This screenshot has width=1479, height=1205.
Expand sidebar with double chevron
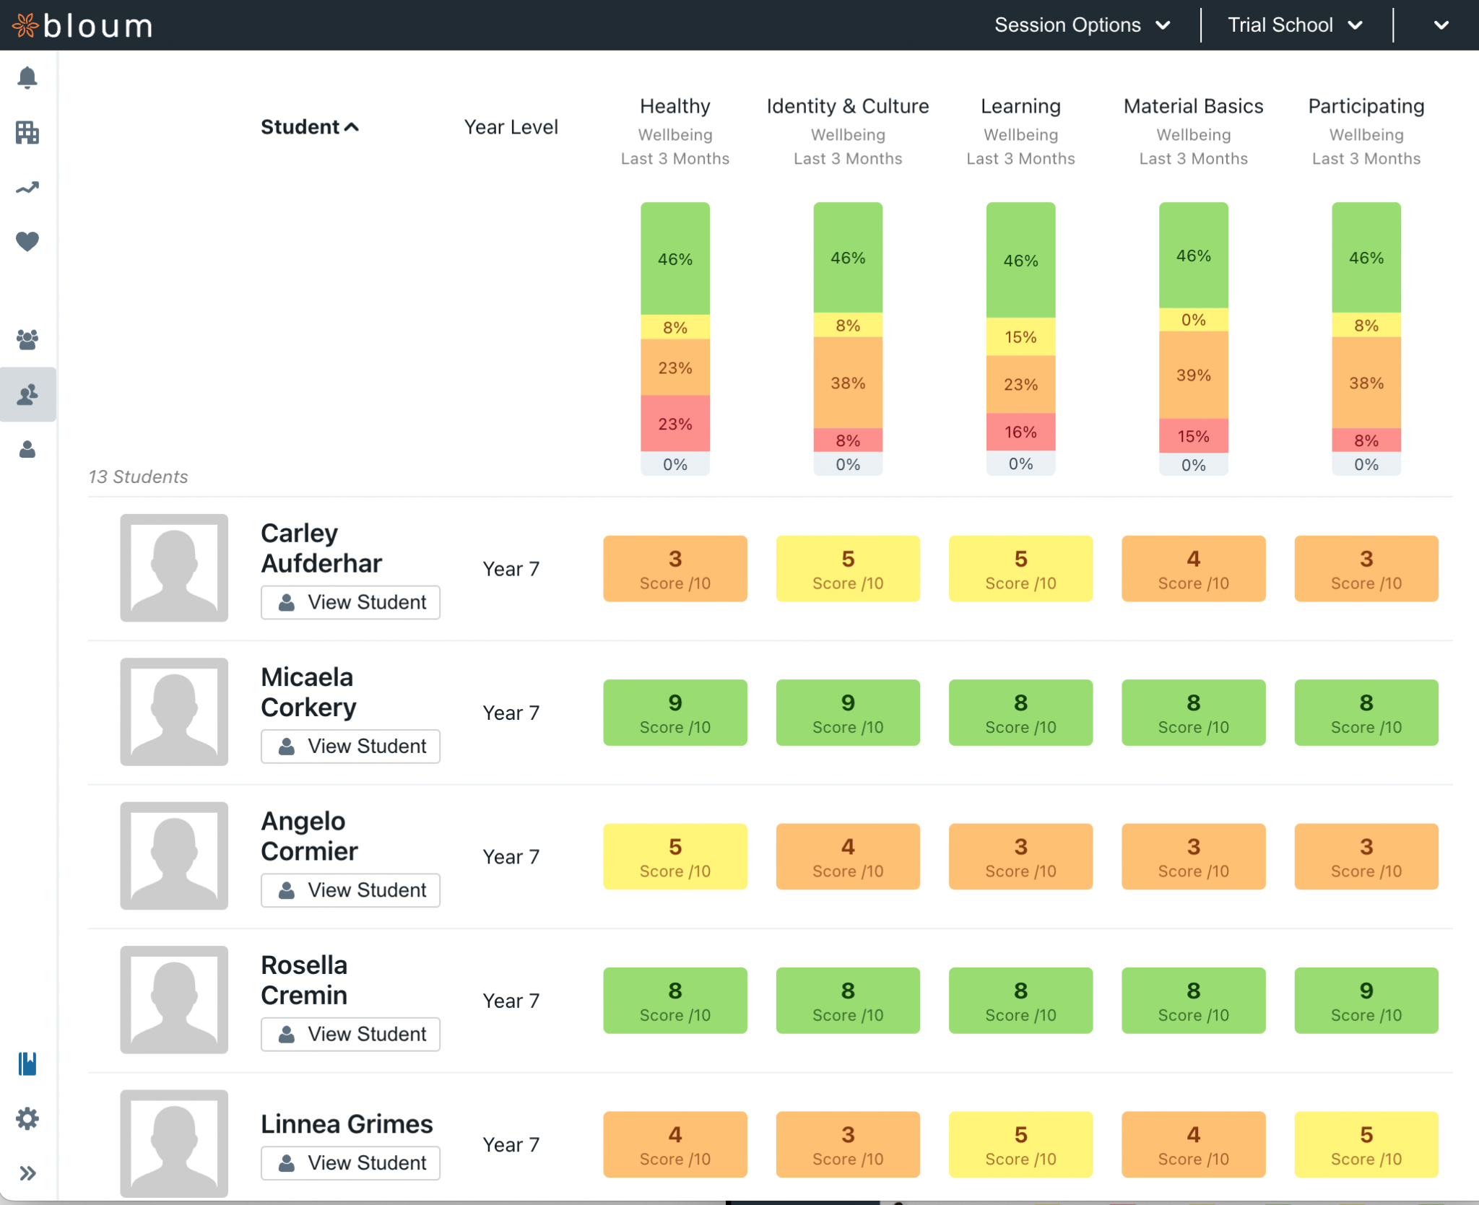pos(27,1173)
